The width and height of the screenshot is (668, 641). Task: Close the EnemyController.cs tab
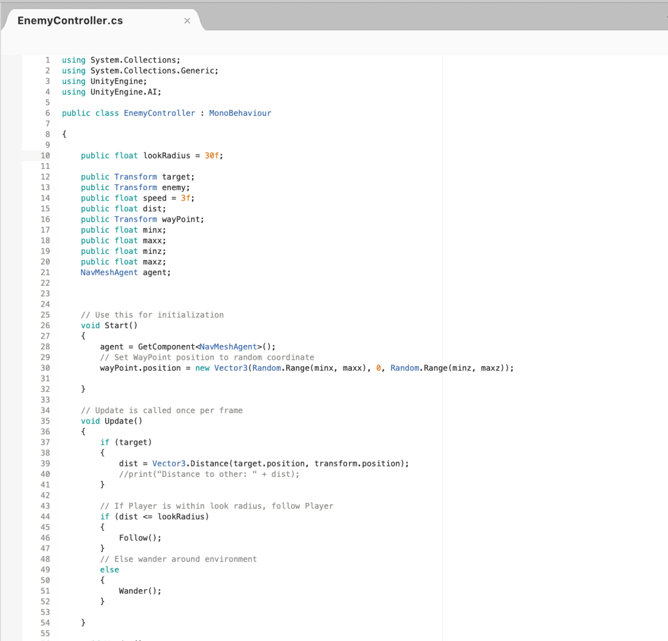coord(187,20)
